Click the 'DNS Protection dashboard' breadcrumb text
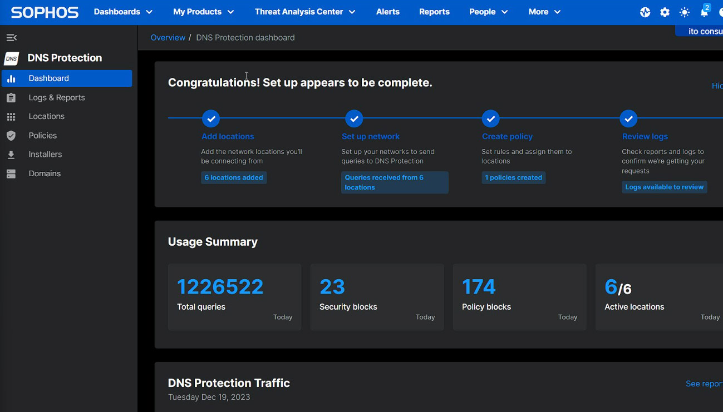The image size is (723, 412). pyautogui.click(x=245, y=38)
